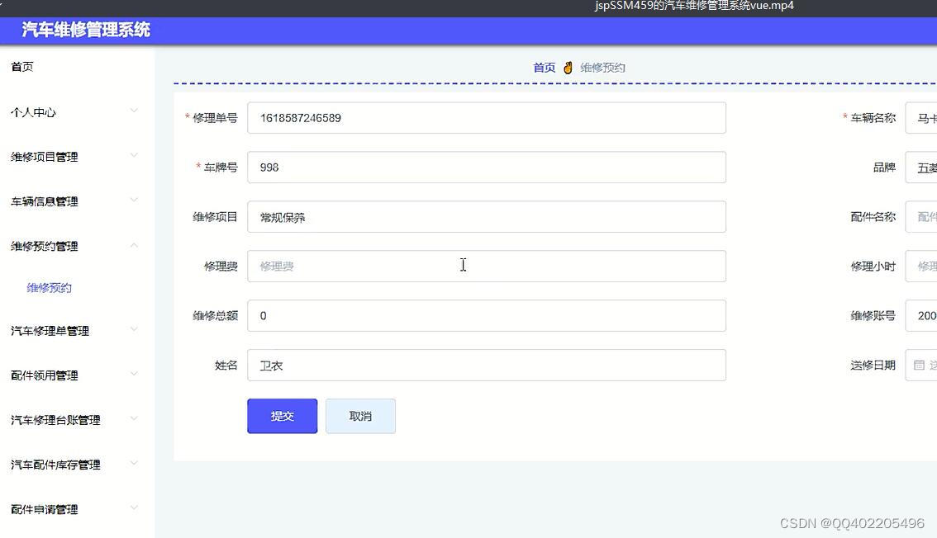Image resolution: width=937 pixels, height=538 pixels.
Task: Click the 提交 submit button
Action: 282,416
